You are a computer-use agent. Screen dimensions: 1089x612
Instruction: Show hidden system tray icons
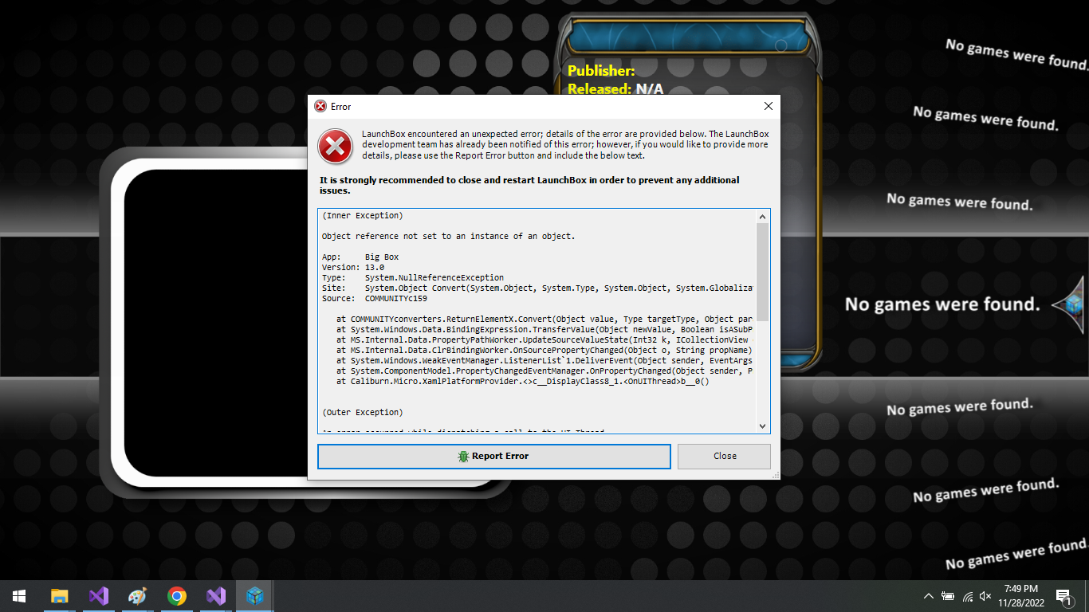click(928, 596)
